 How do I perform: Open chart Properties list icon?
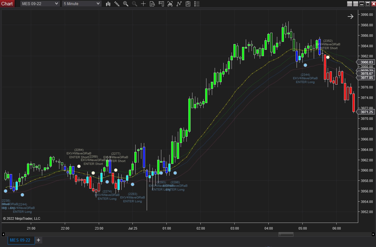click(197, 3)
